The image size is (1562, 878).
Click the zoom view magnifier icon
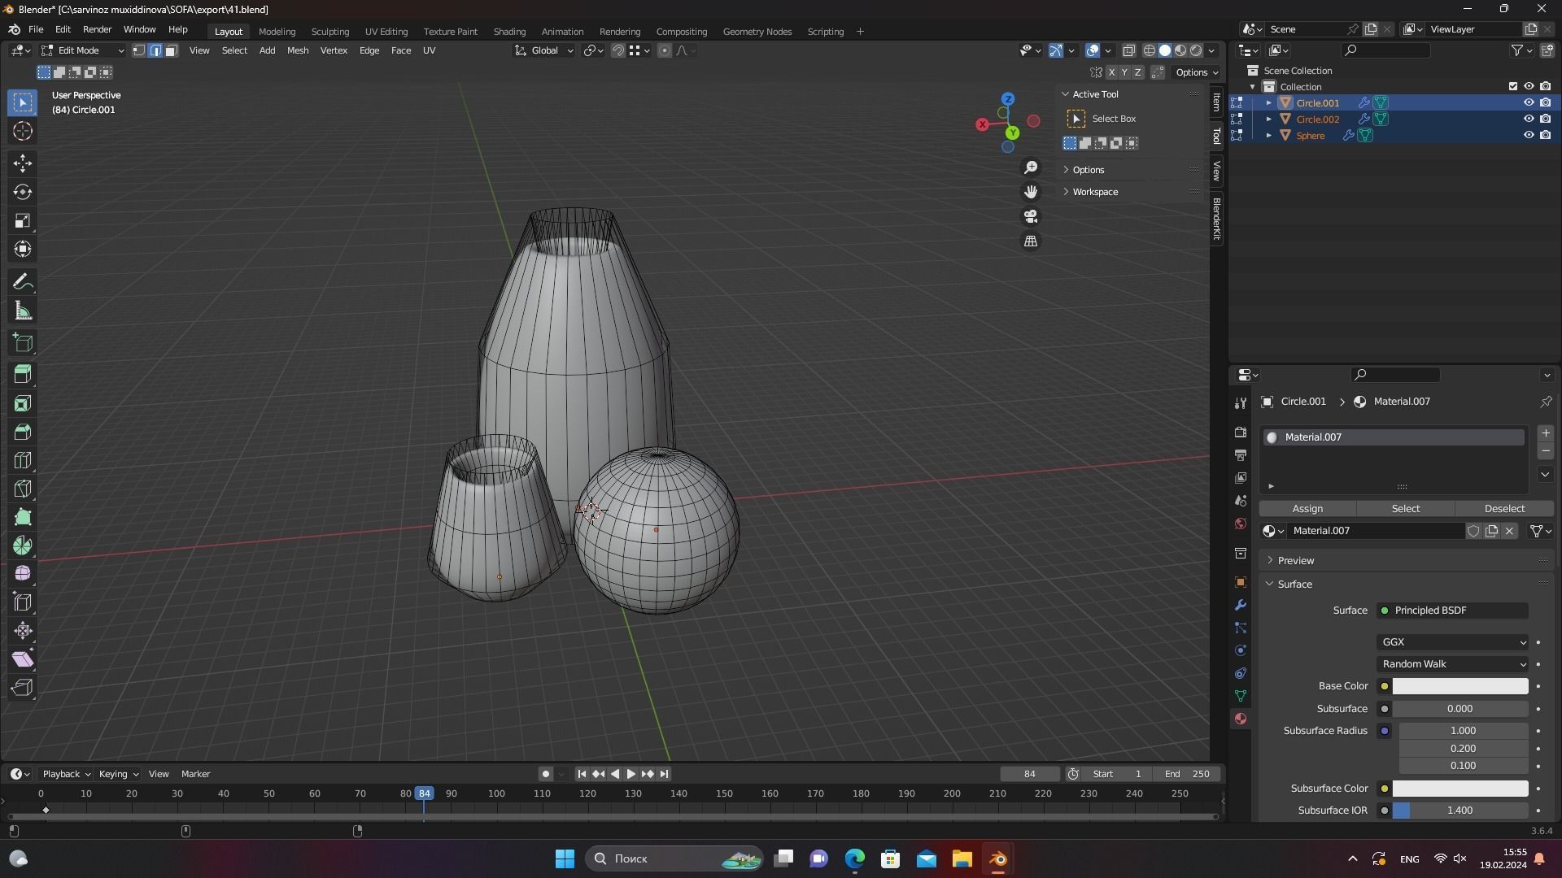pos(1031,167)
